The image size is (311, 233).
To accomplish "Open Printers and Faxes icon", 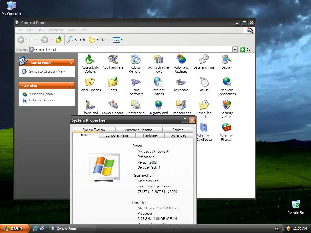I will 135,107.
